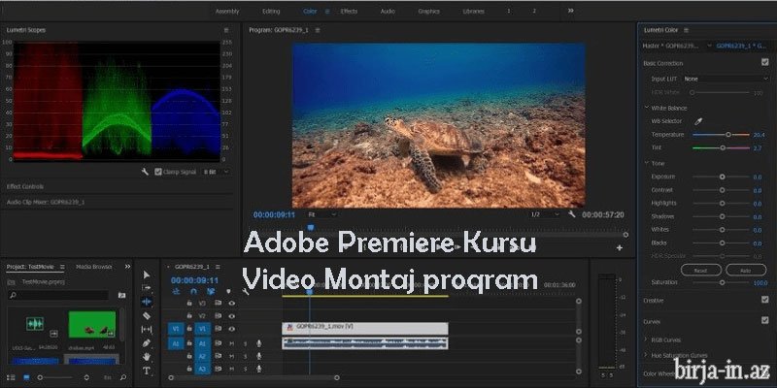Create new bin from search icon
The image size is (777, 388).
[122, 296]
